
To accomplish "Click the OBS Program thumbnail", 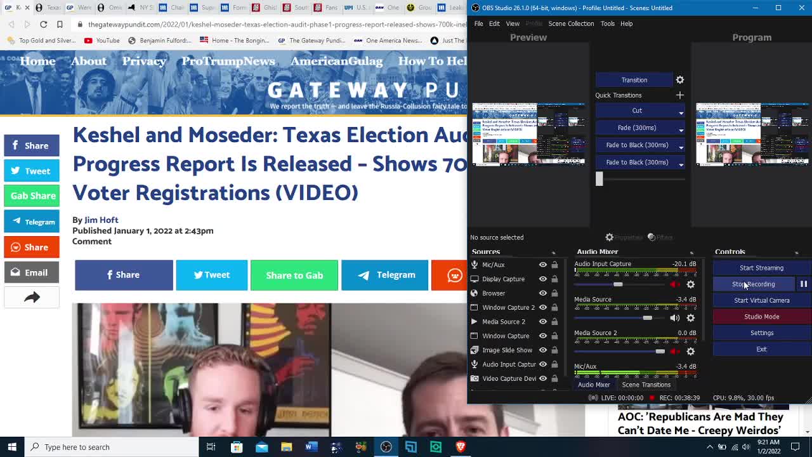I will (752, 134).
